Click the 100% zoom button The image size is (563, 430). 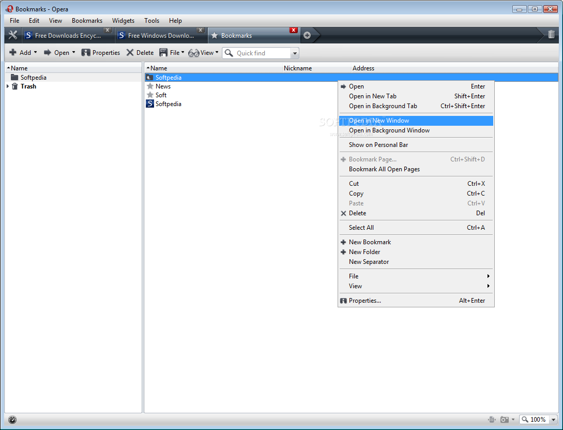(534, 419)
